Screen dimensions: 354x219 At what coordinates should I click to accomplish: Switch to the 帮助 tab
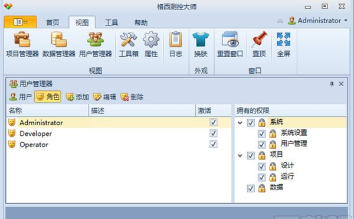141,22
